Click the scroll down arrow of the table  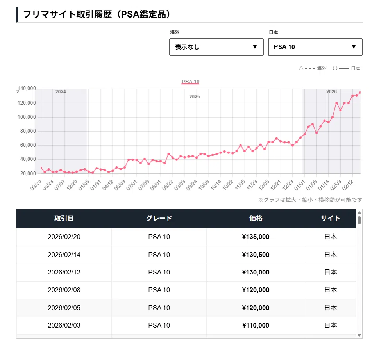359,335
